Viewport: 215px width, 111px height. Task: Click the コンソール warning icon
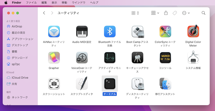pyautogui.click(x=165, y=58)
